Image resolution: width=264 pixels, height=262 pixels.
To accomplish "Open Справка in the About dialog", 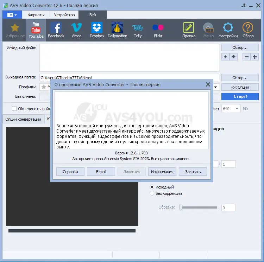I will tap(70, 172).
